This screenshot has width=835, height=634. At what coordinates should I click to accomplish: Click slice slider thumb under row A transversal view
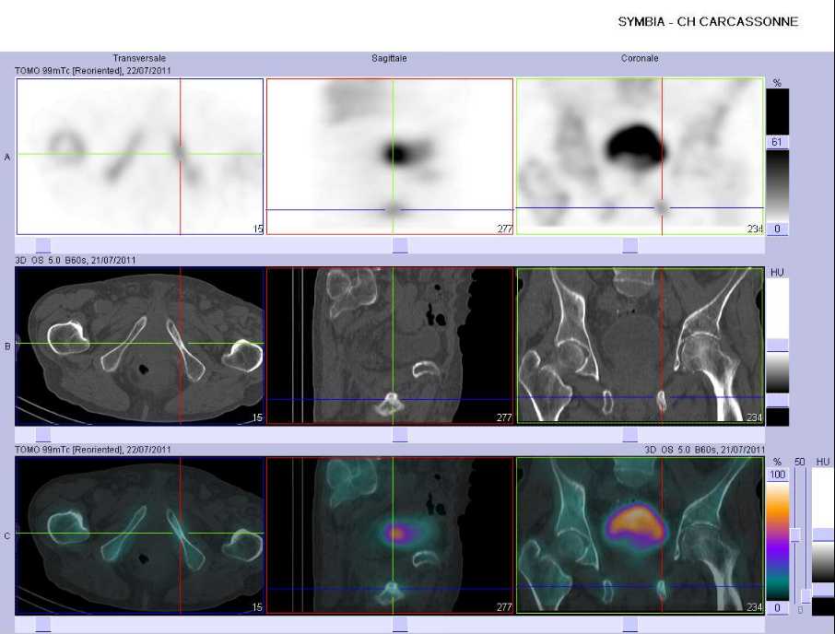[43, 245]
